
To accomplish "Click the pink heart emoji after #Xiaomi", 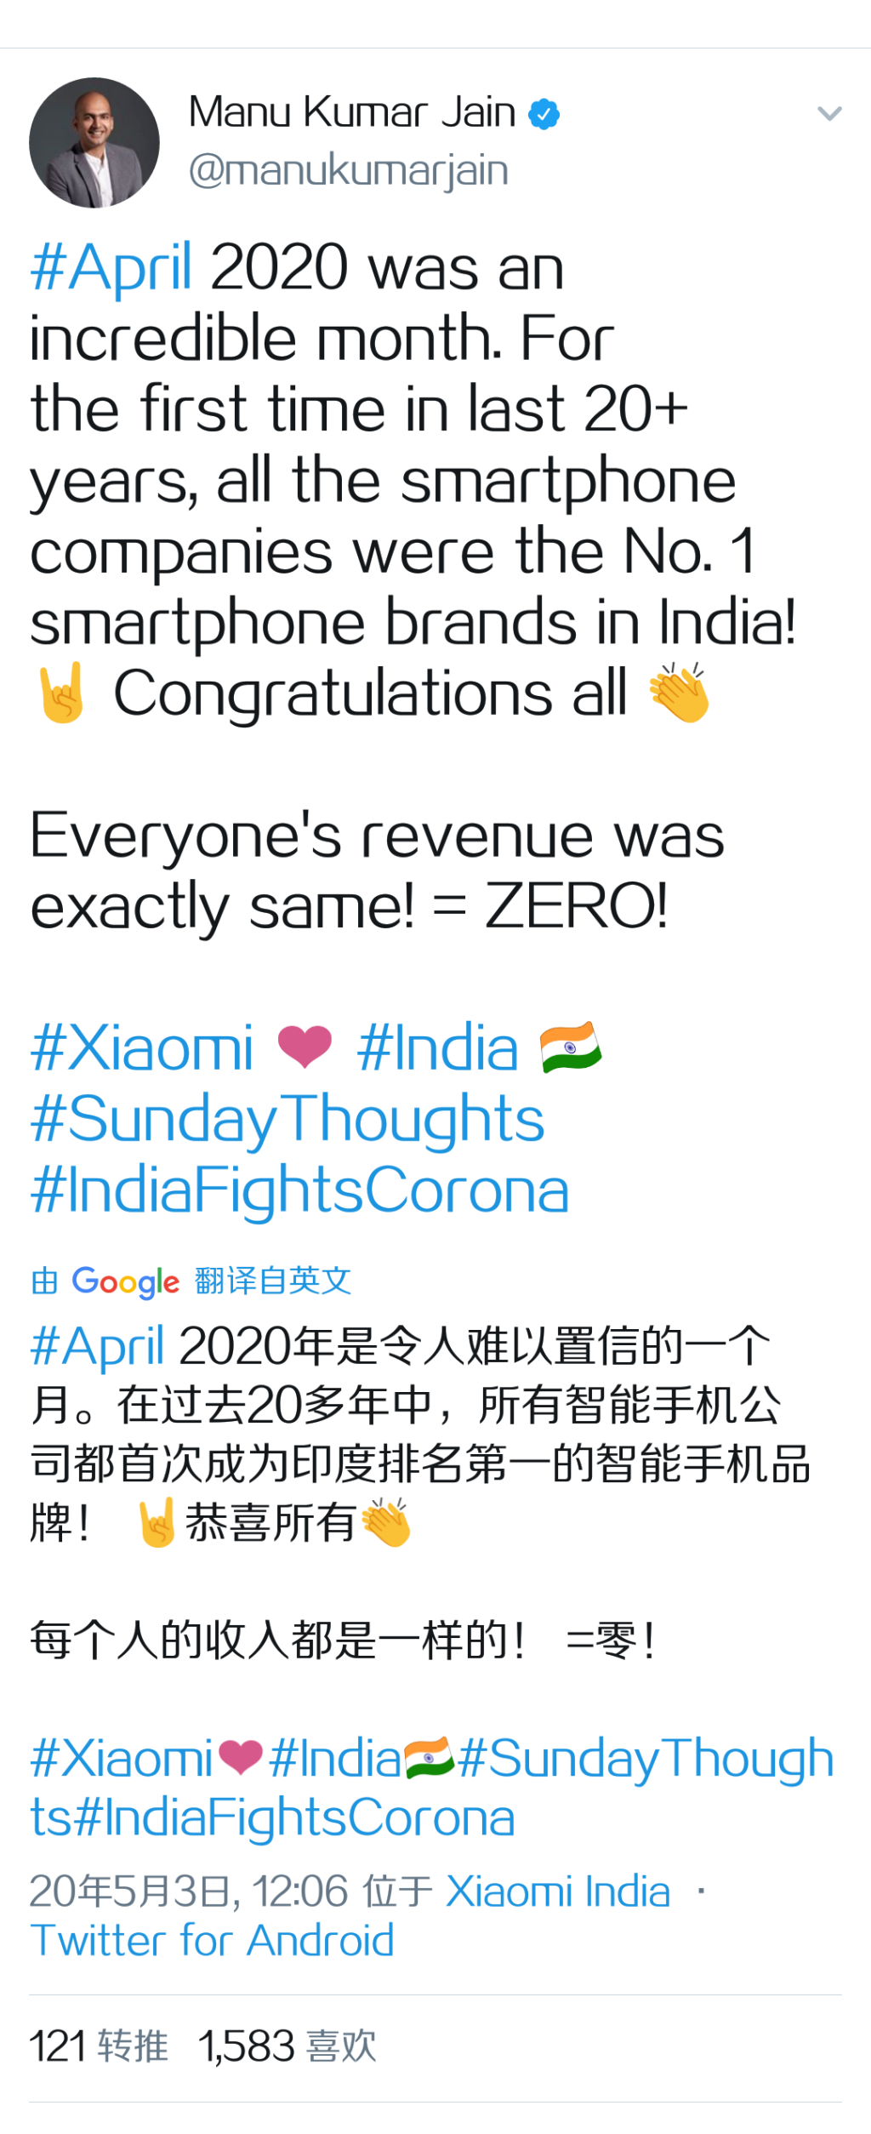I will pyautogui.click(x=305, y=1047).
